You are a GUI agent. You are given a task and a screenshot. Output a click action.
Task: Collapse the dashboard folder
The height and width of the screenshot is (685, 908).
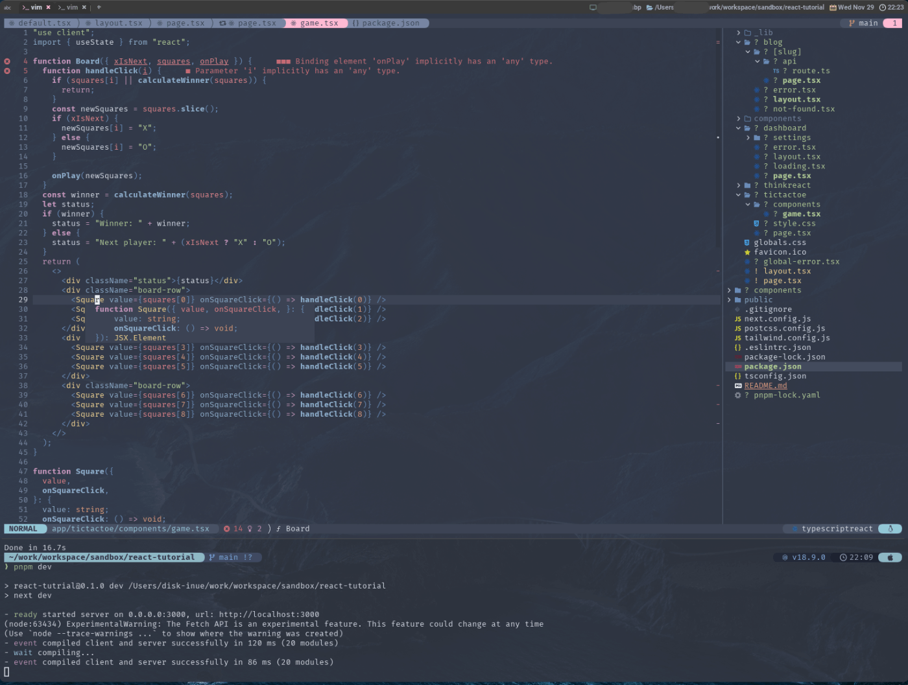click(739, 128)
